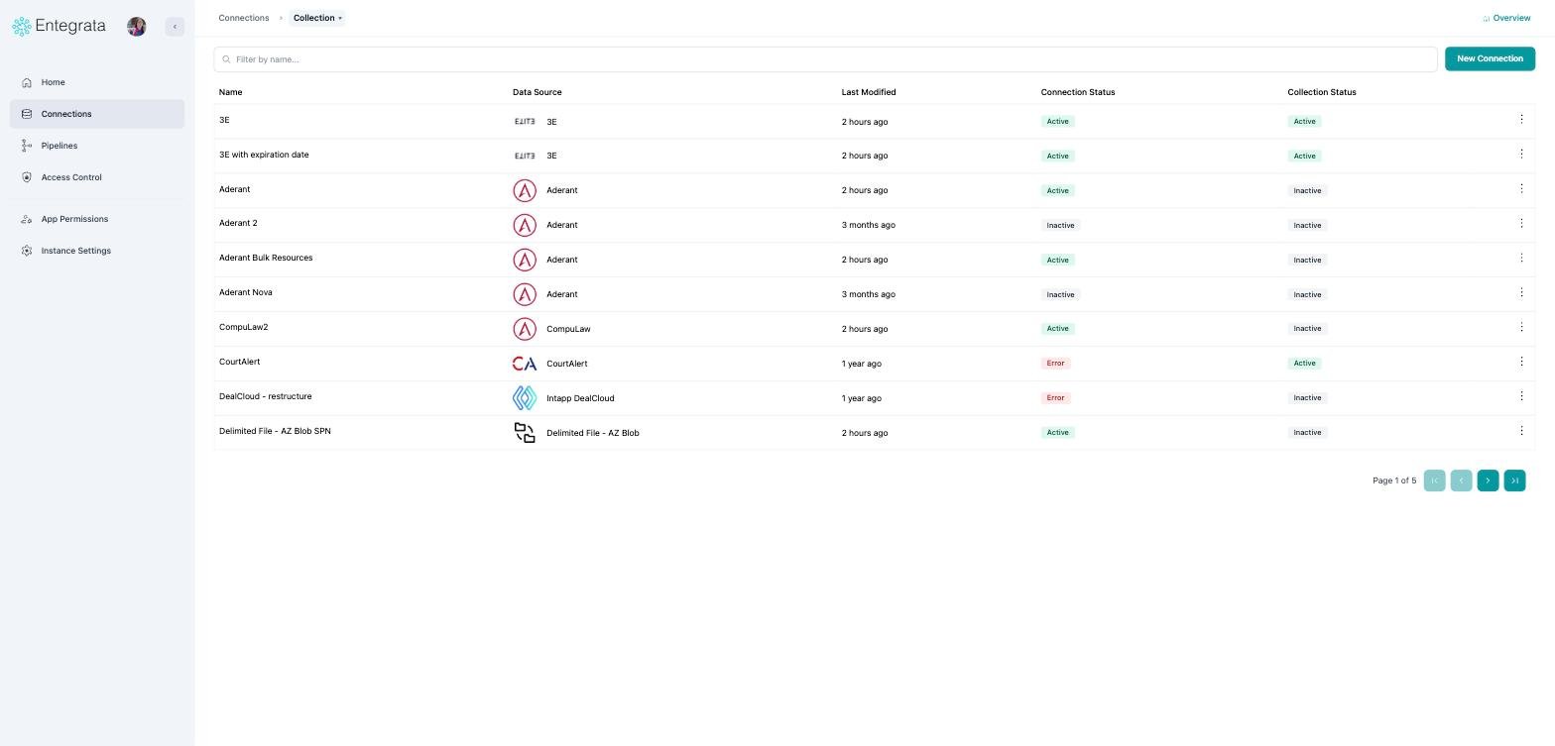The width and height of the screenshot is (1555, 746).
Task: Click the Connection Status column header
Action: [x=1078, y=92]
